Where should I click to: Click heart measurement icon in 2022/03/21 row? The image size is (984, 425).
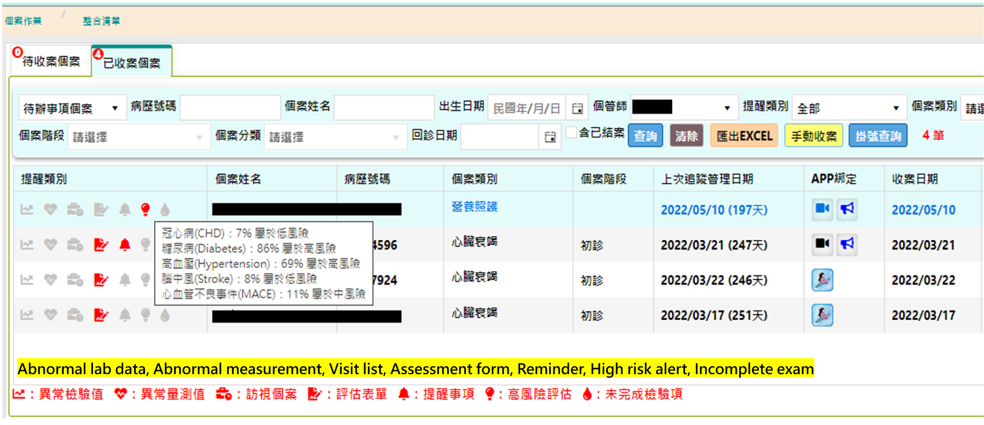[x=50, y=245]
